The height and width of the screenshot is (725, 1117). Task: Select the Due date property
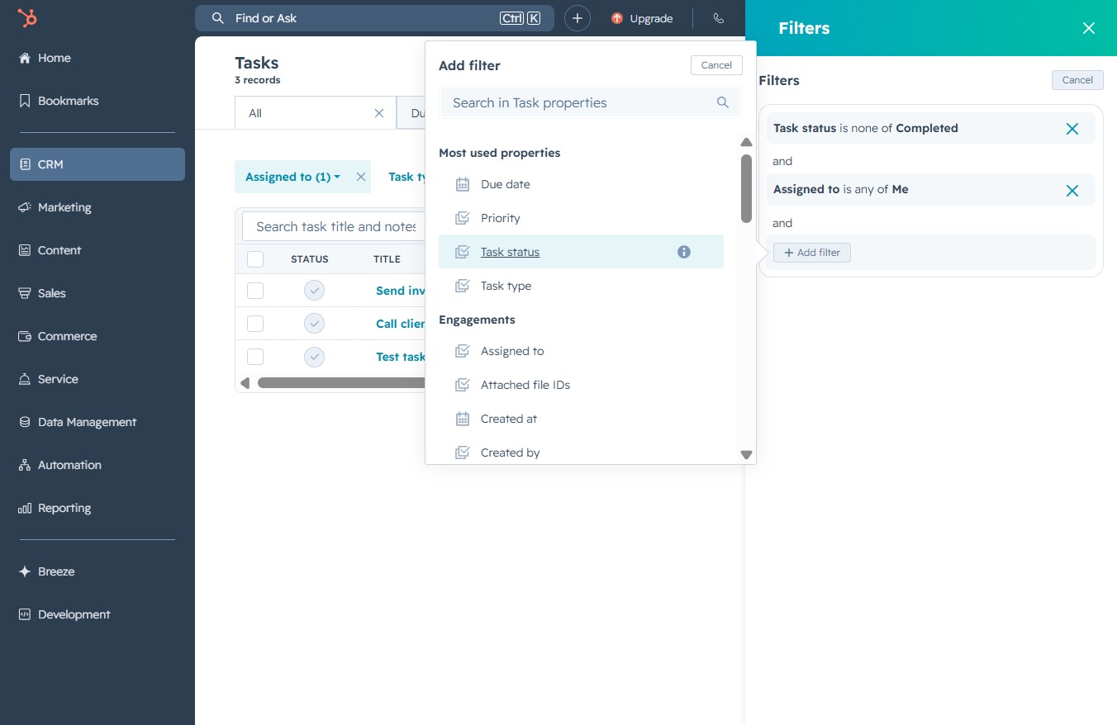[x=581, y=184]
